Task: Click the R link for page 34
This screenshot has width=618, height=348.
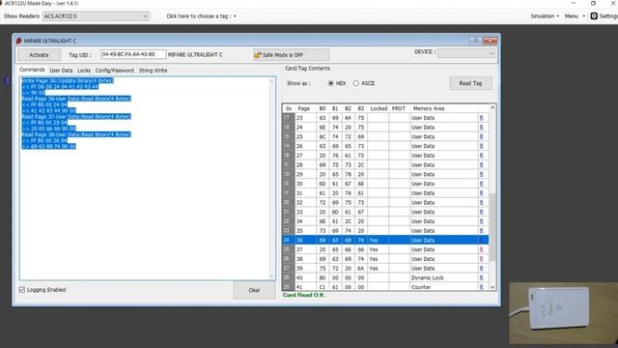Action: [x=481, y=221]
